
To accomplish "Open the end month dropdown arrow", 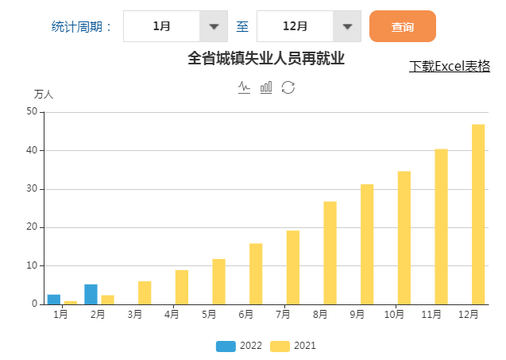I will 346,26.
